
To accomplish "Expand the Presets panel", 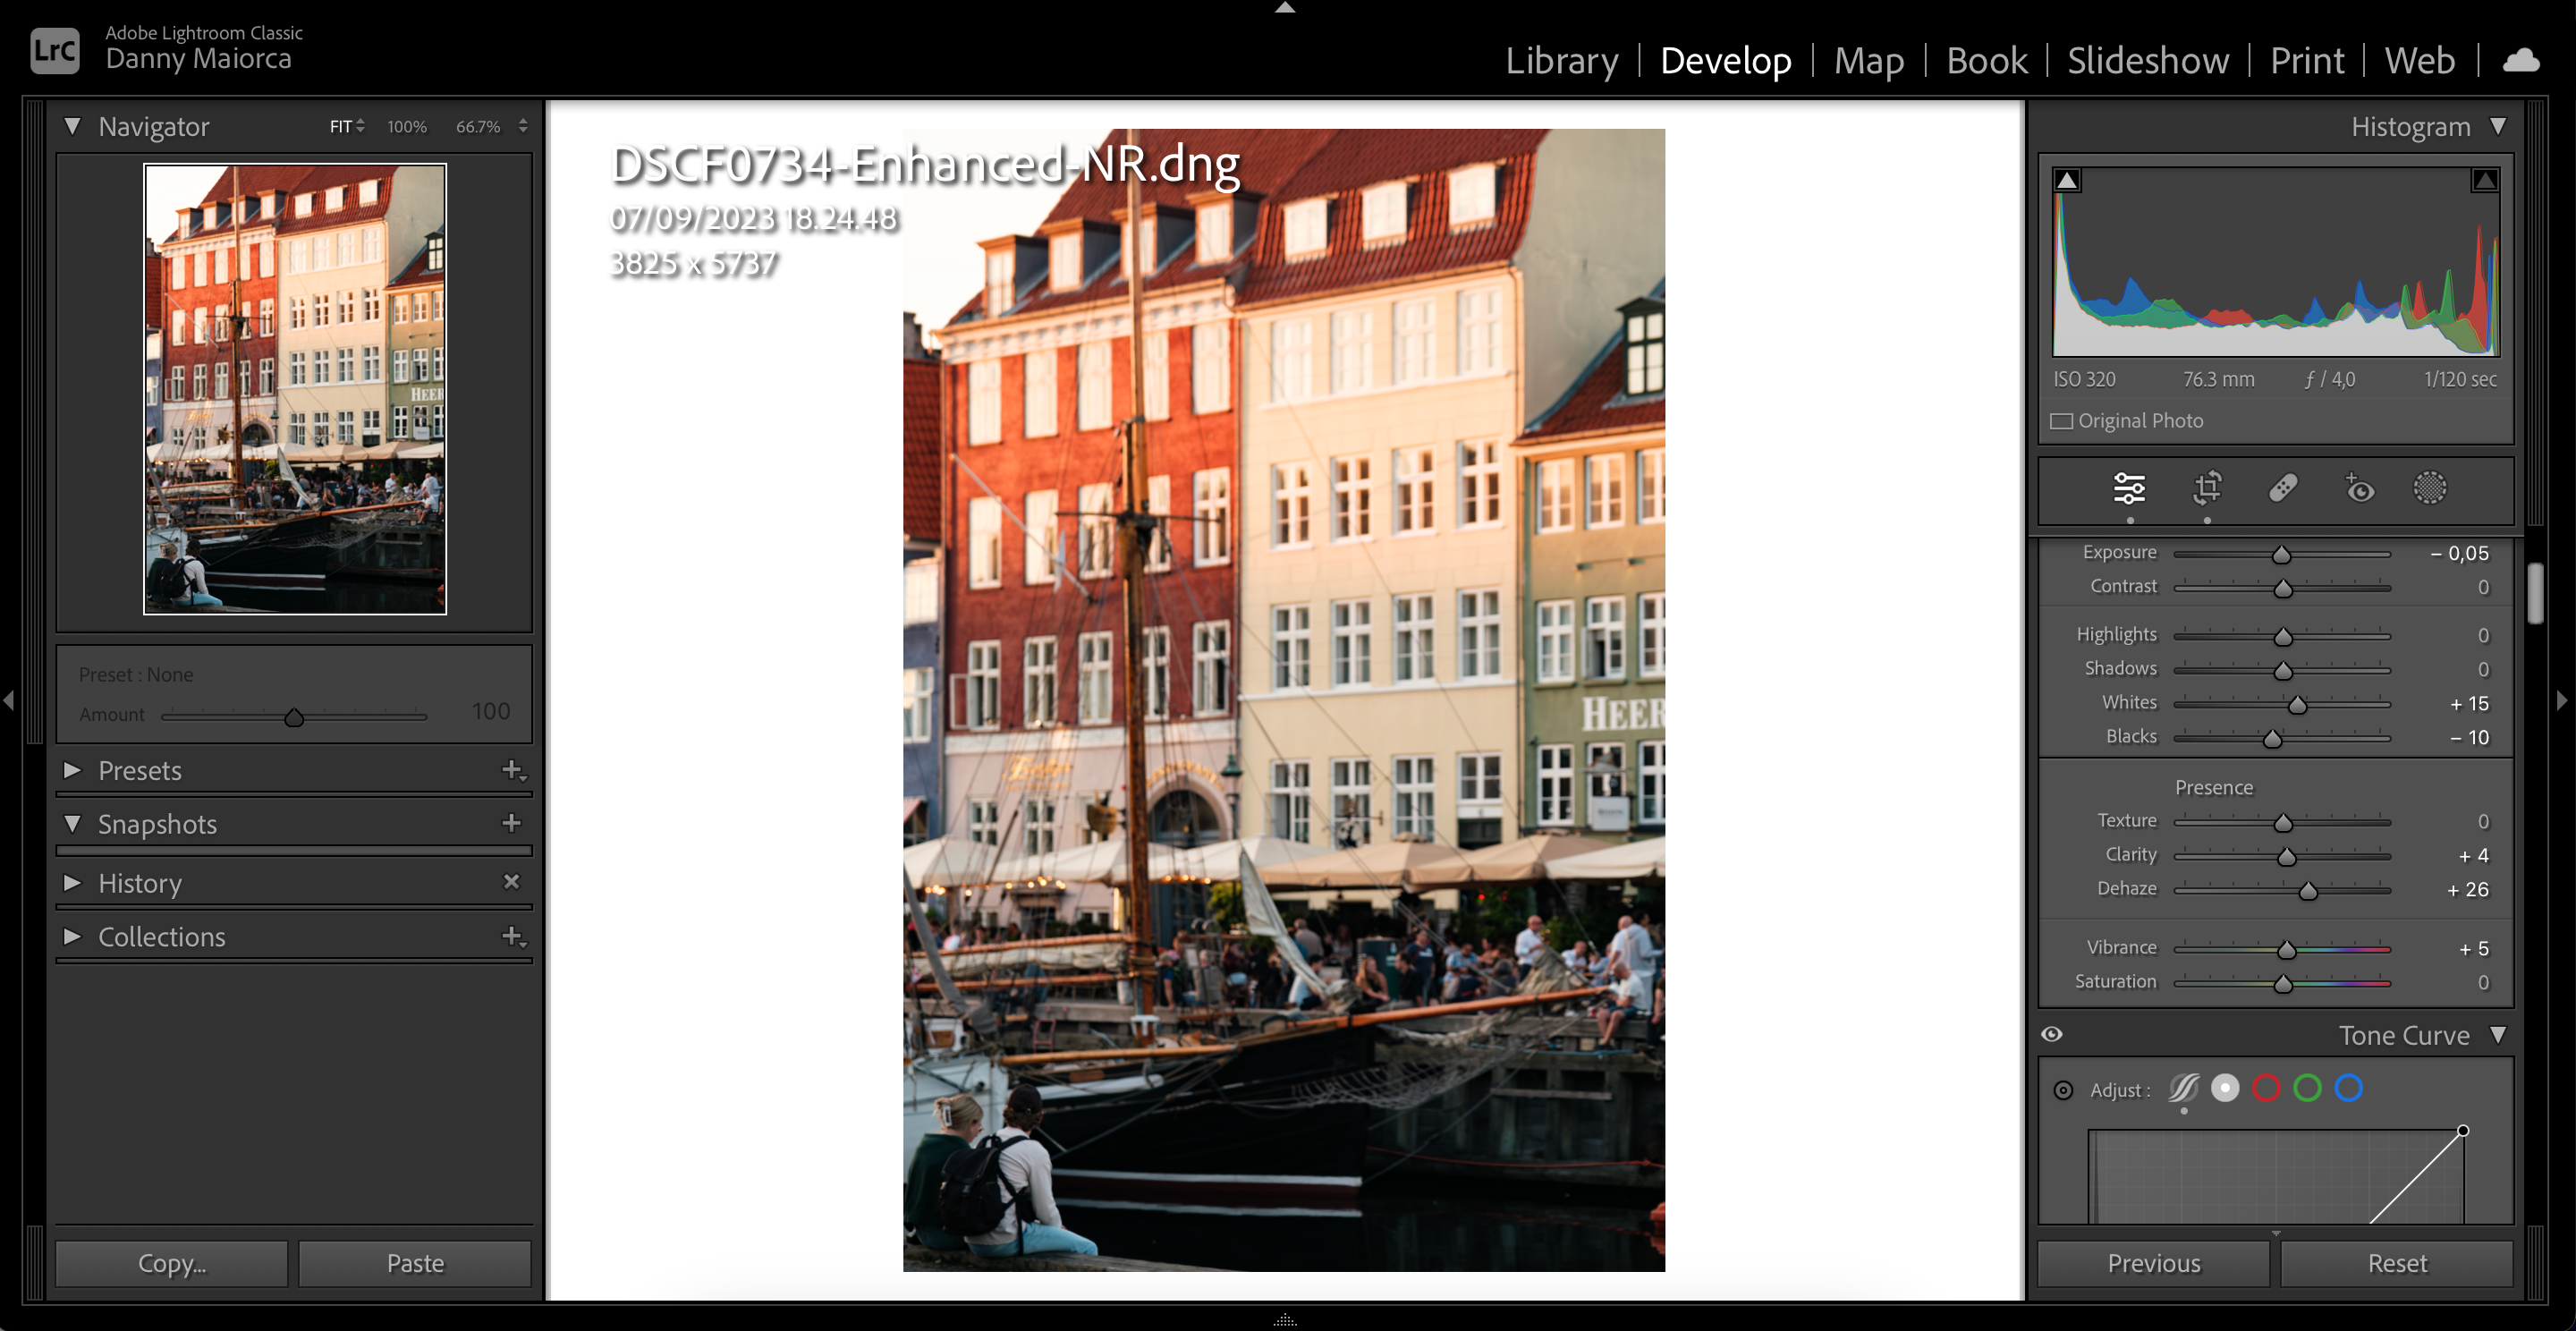I will pyautogui.click(x=72, y=770).
